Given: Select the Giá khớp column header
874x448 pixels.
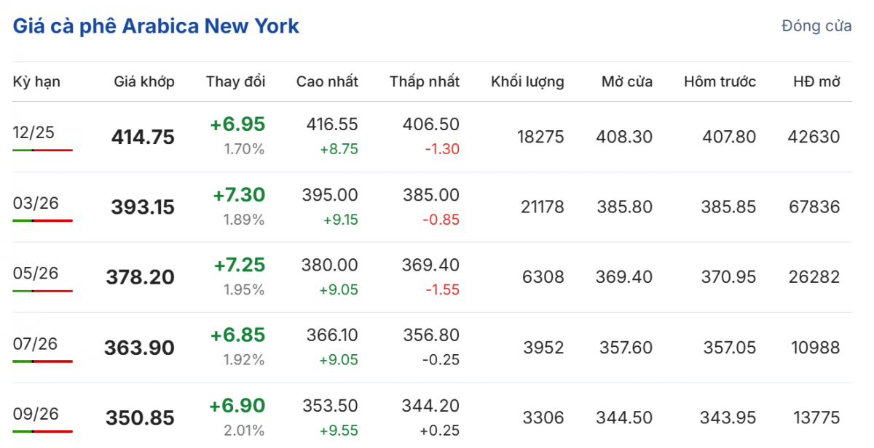Looking at the screenshot, I should 144,81.
